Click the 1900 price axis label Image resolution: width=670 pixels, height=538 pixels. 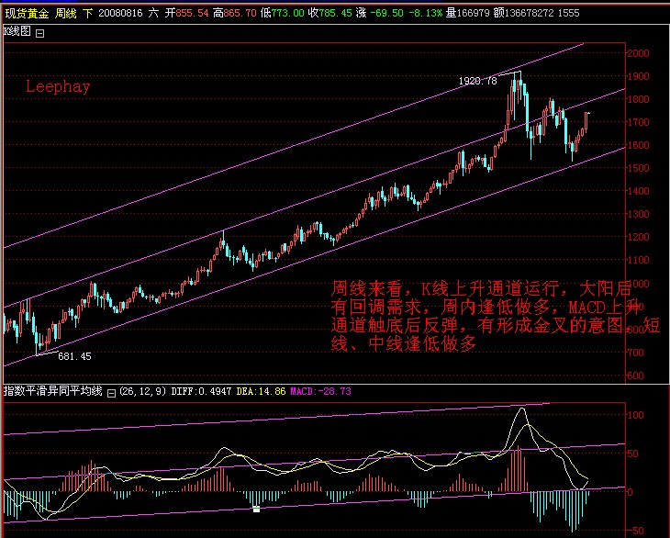(x=638, y=76)
